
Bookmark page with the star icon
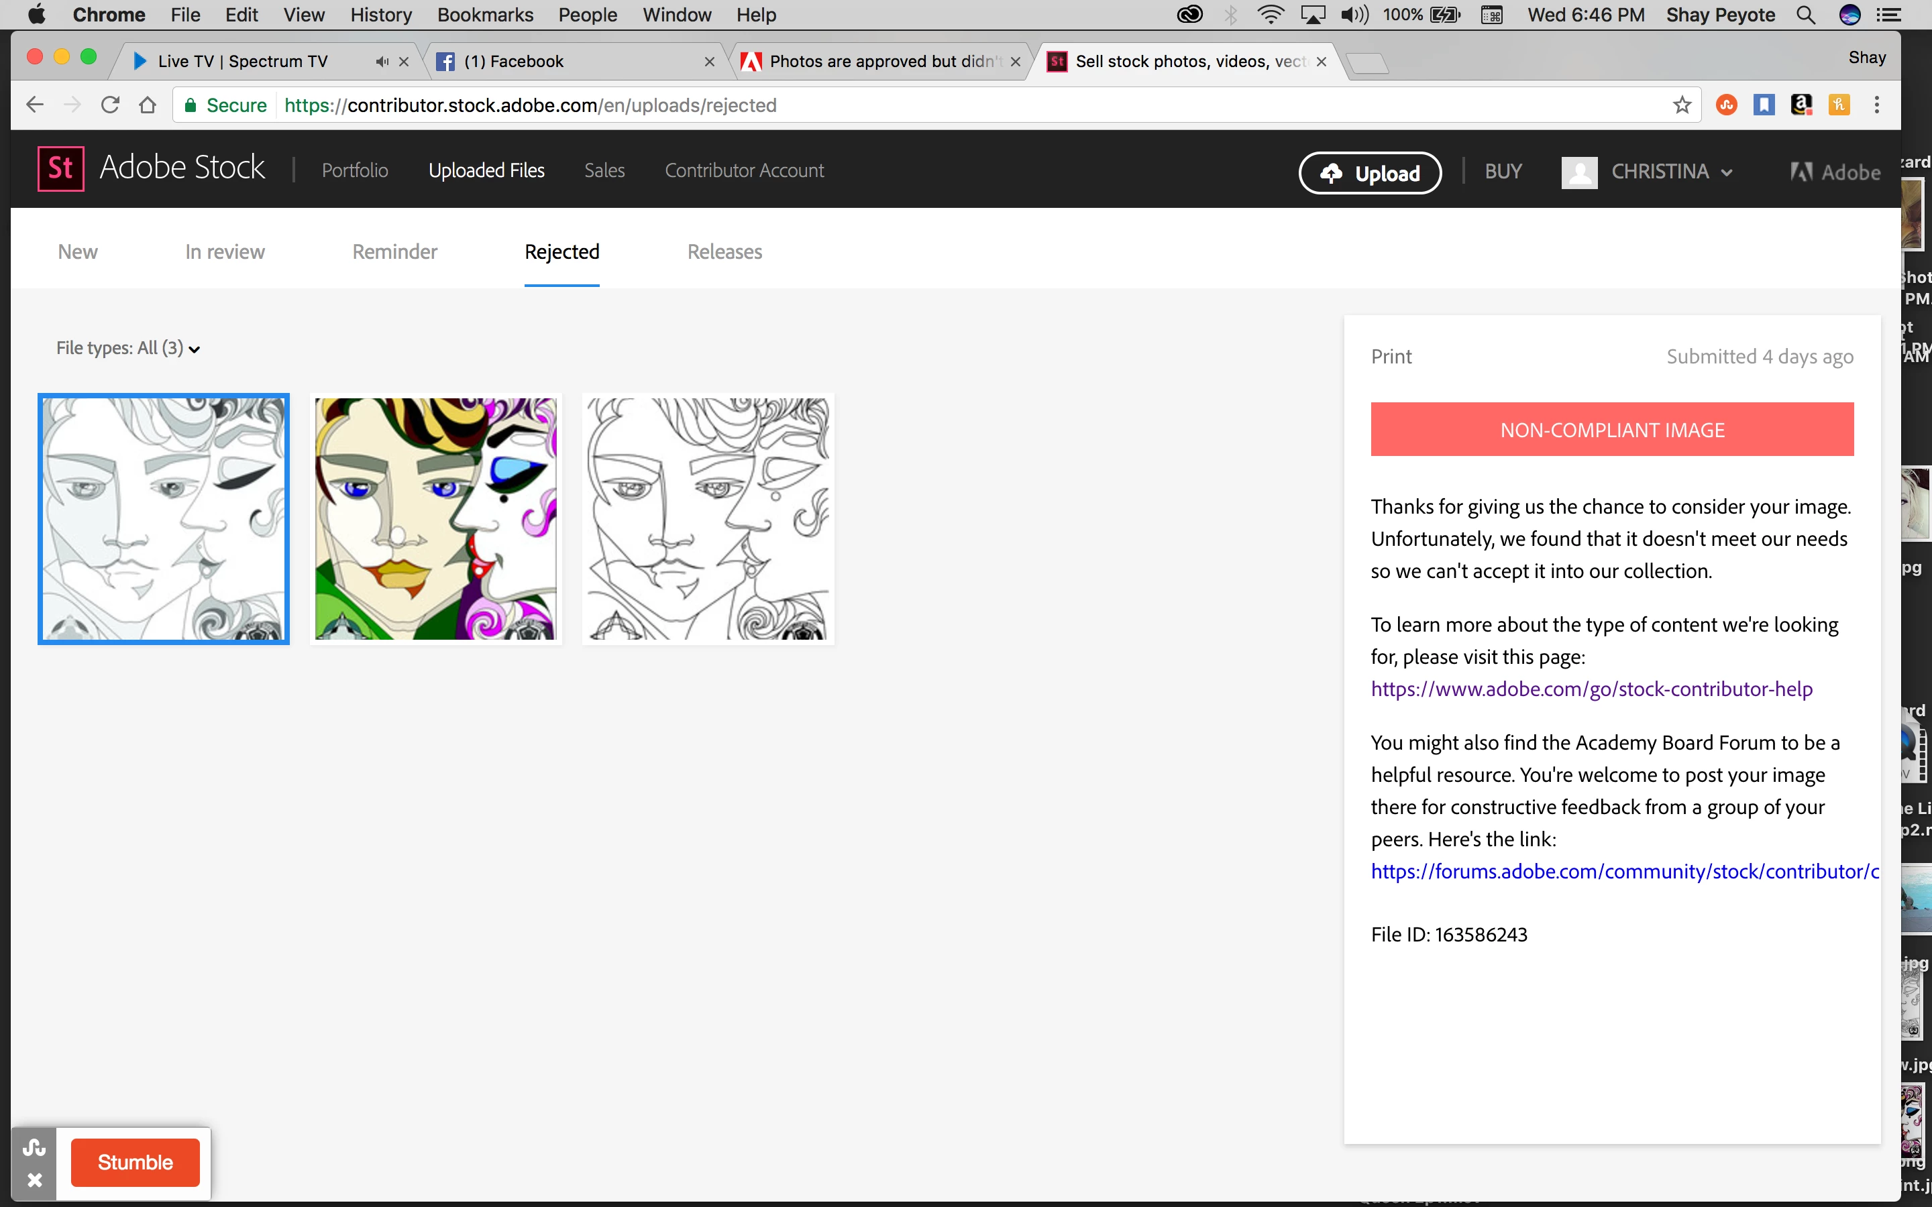1682,105
